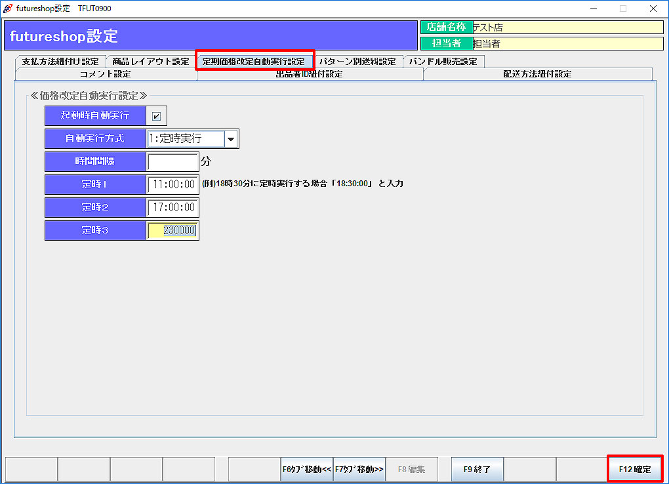
Task: Toggle the 起動時自動実行 checkbox
Action: click(x=156, y=116)
